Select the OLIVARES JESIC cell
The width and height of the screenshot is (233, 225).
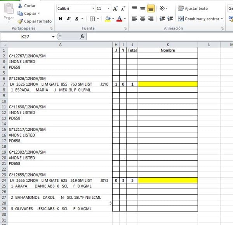click(x=60, y=209)
